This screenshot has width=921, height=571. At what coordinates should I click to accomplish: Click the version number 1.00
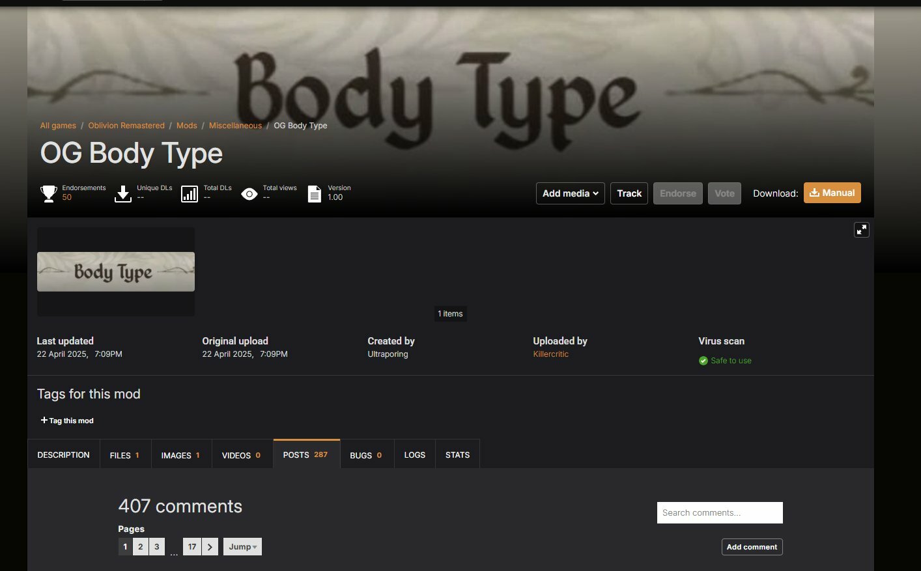pos(335,197)
